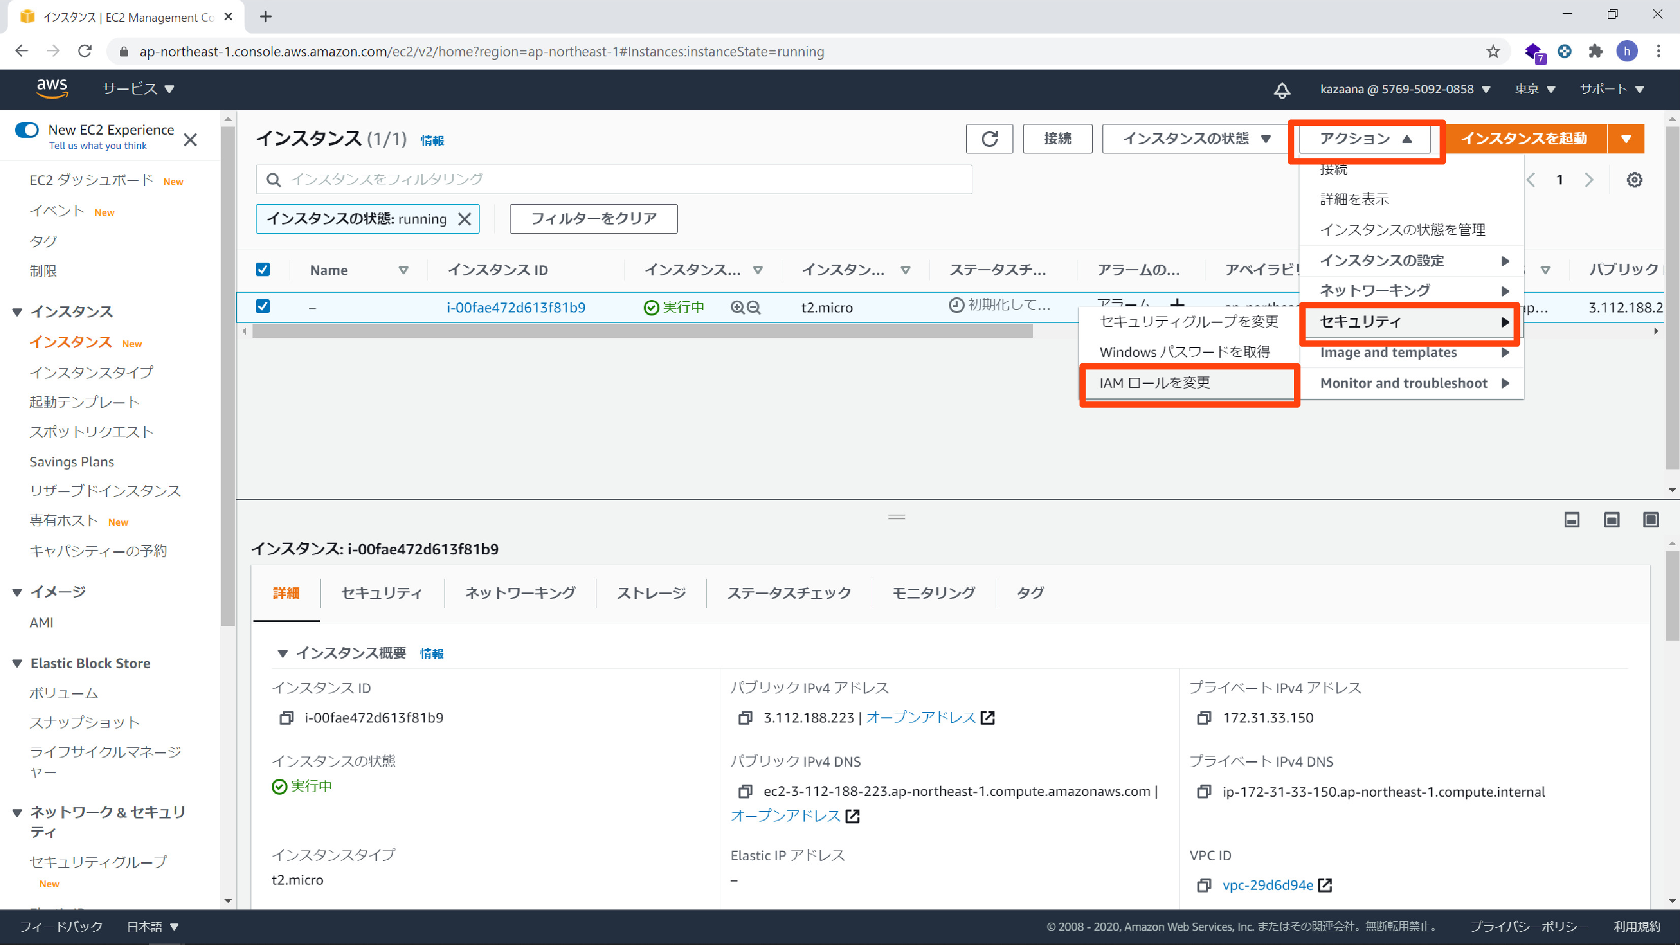Screen dimensions: 1680x945
Task: Check the instance selection checkbox
Action: (x=263, y=306)
